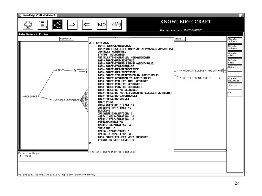Open the schema list editor icon
Viewport: 262px width, 196px height.
[x=43, y=25]
